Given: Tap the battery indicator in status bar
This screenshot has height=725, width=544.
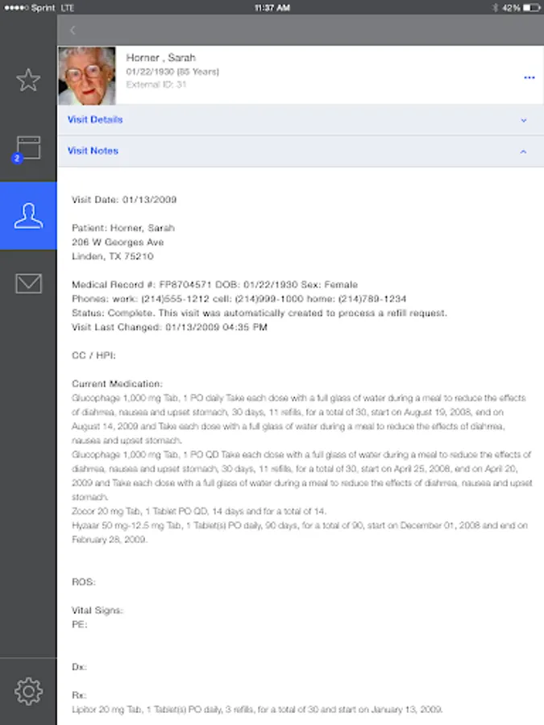Looking at the screenshot, I should click(x=531, y=8).
